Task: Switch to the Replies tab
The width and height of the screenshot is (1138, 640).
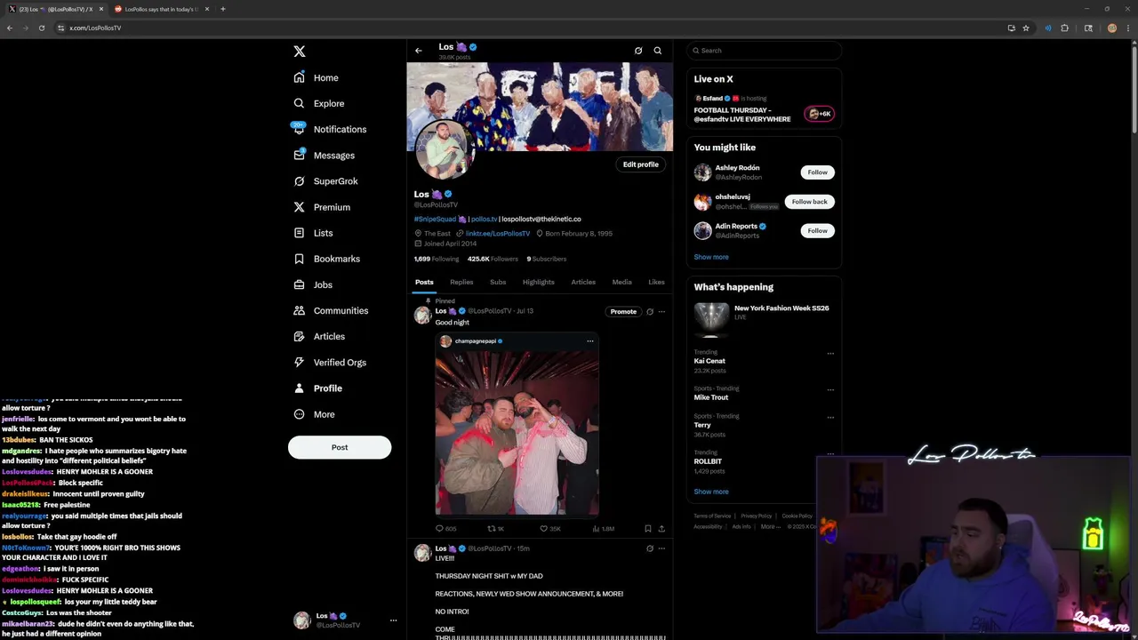Action: coord(461,282)
